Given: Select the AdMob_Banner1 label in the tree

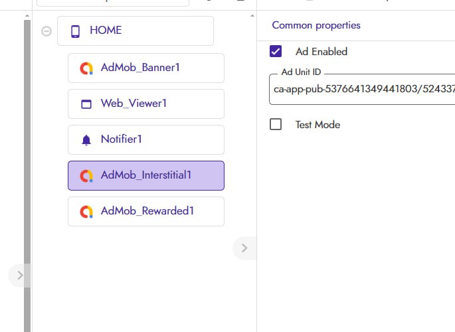Looking at the screenshot, I should [x=140, y=68].
